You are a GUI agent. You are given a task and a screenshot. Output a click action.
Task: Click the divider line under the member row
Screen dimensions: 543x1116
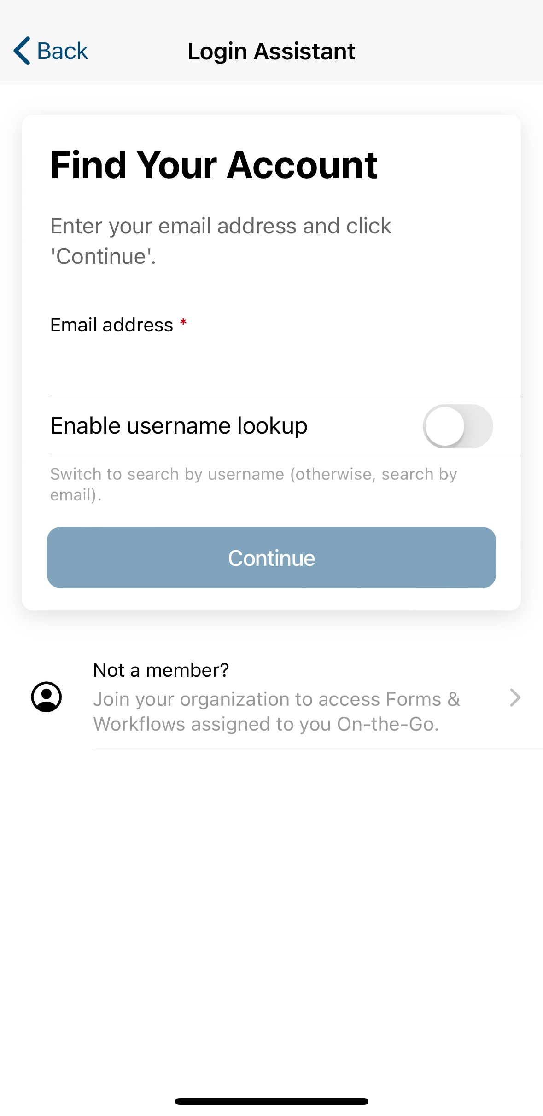coord(318,750)
